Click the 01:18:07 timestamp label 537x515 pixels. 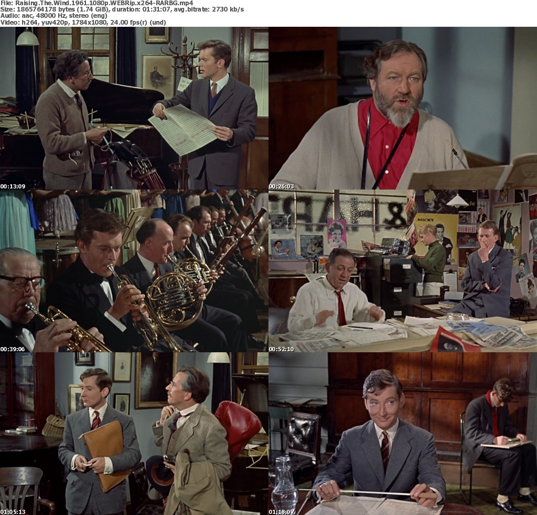pyautogui.click(x=282, y=511)
